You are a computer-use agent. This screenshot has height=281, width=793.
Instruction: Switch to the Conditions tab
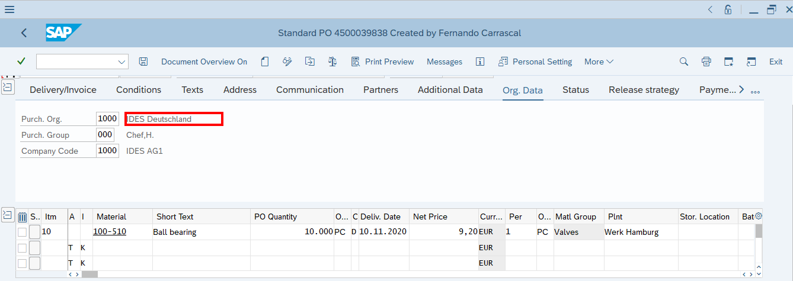click(139, 90)
